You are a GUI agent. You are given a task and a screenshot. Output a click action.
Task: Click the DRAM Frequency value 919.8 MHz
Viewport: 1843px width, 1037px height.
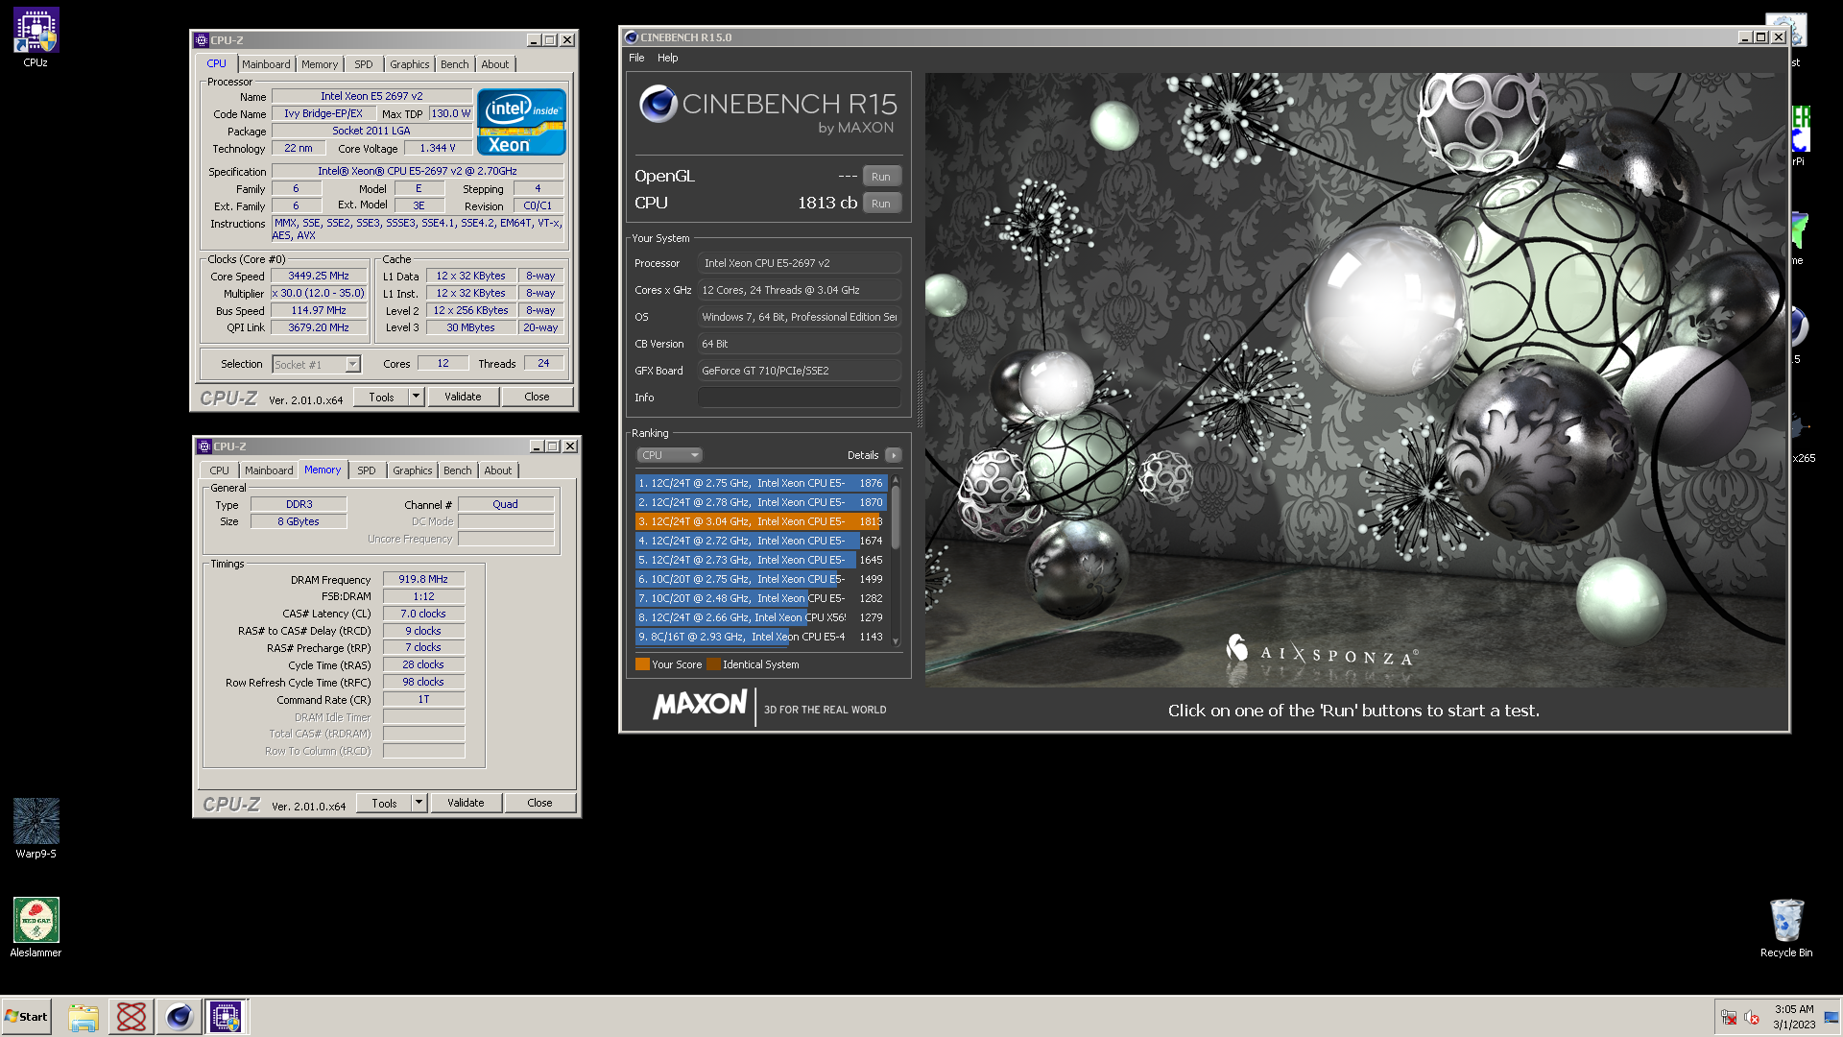pyautogui.click(x=423, y=579)
